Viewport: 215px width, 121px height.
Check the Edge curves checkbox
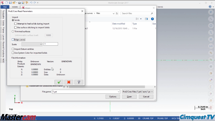point(13,40)
